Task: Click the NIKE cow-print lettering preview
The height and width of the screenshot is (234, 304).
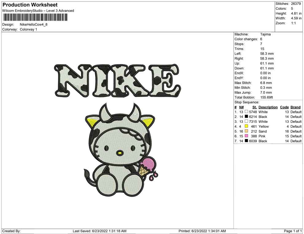Action: coord(118,80)
